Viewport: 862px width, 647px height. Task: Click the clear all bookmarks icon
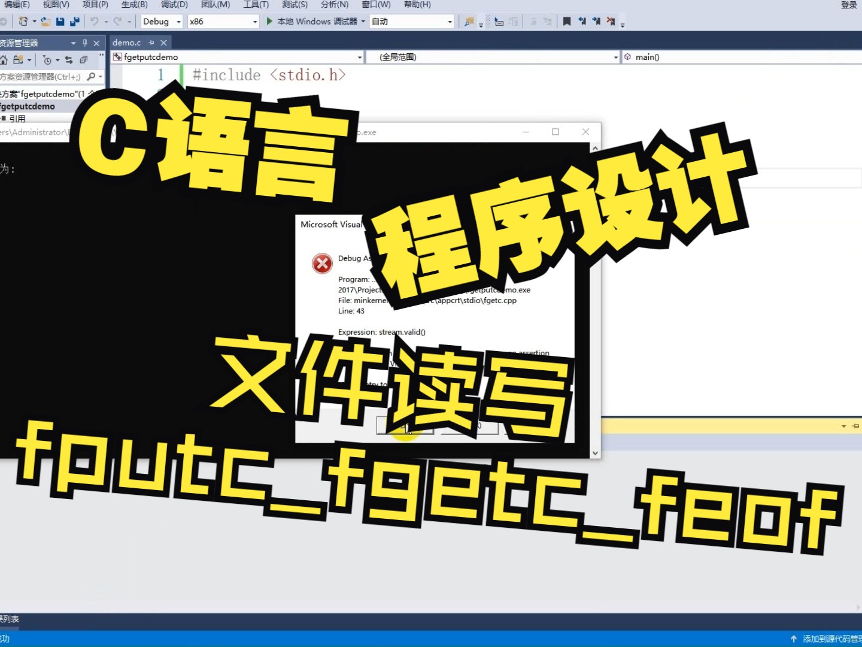[x=611, y=22]
